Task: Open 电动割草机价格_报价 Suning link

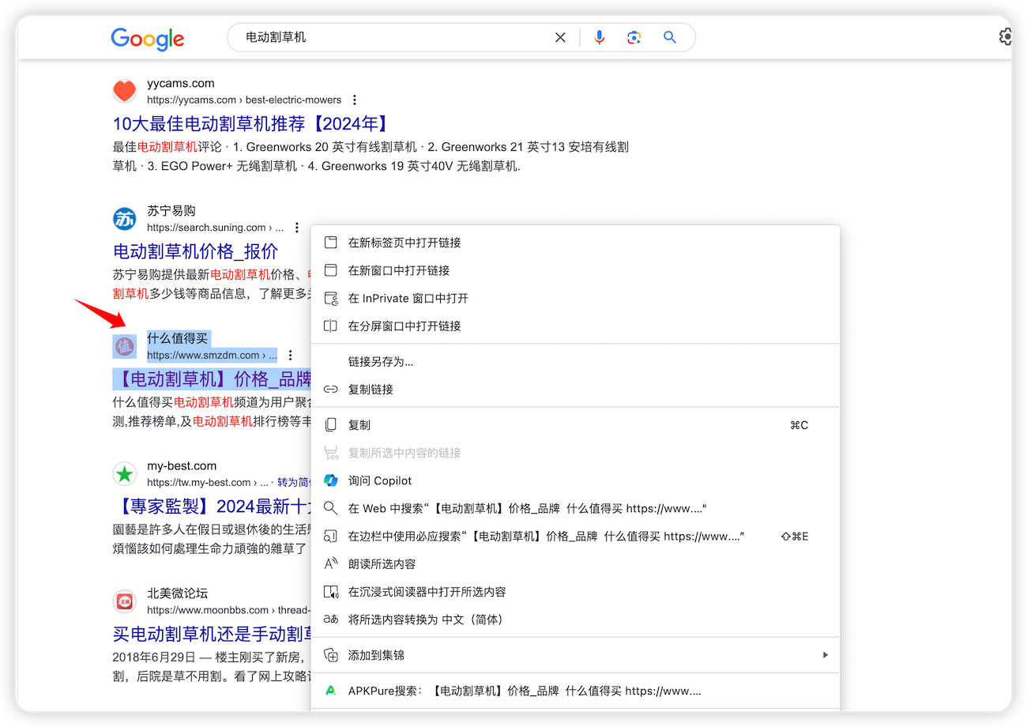Action: [x=195, y=251]
